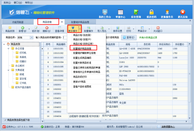Open the 消息提醒中心 link
Viewport: 194px width, 131px height.
(x=168, y=127)
